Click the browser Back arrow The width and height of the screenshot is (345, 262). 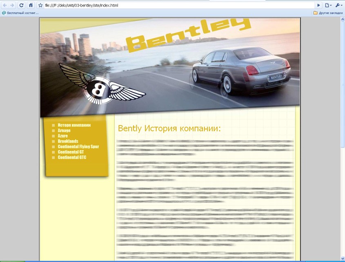5,5
